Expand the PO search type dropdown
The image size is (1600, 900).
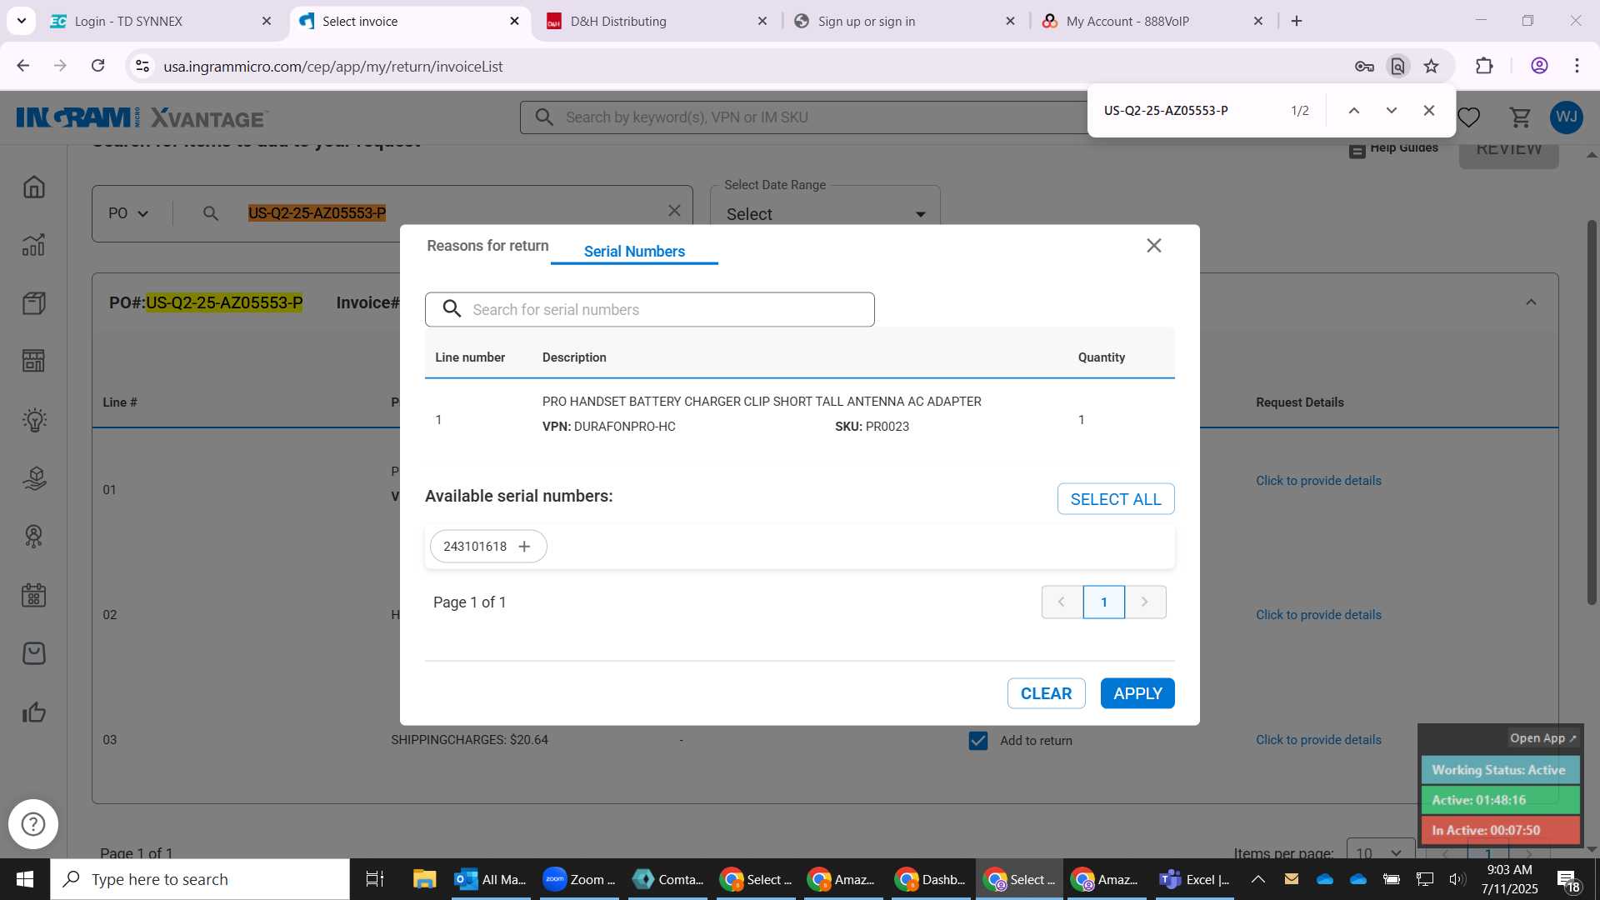(x=128, y=213)
